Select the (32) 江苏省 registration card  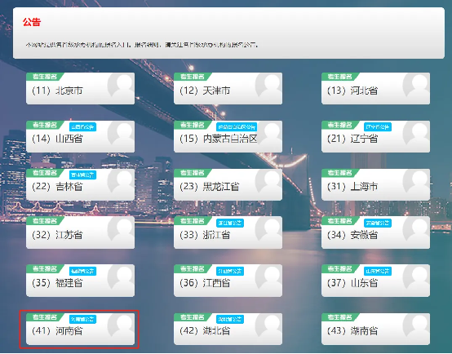(x=80, y=232)
